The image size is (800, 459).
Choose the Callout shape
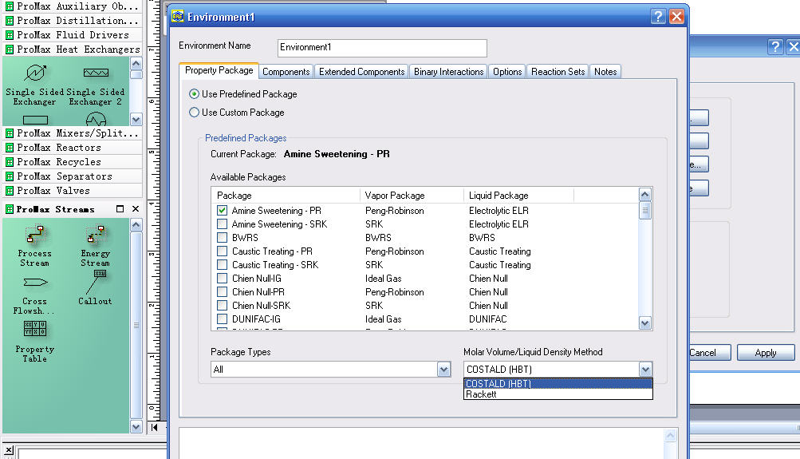(96, 288)
